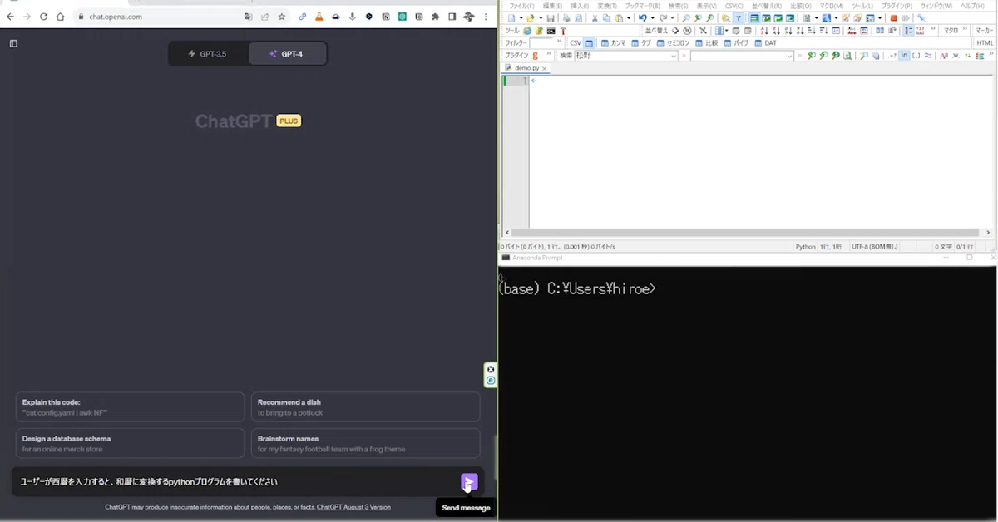Choose the 'Recommend a dish' suggestion

point(366,407)
